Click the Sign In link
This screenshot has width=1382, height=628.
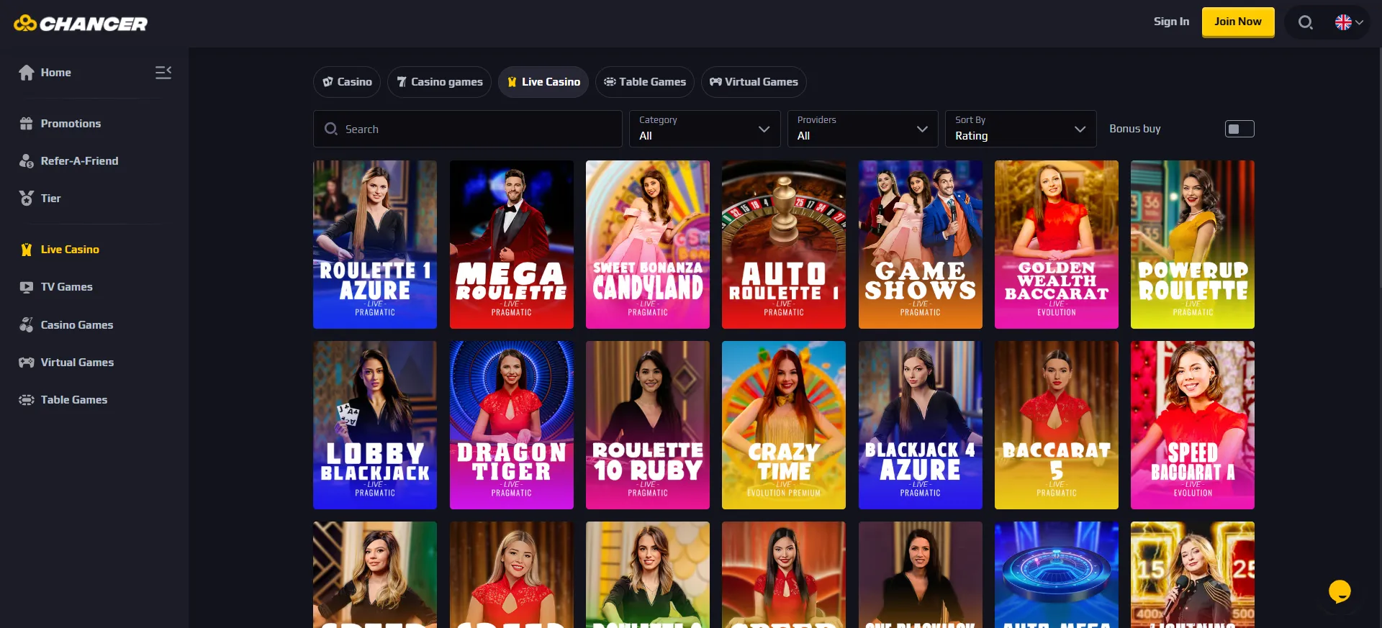[x=1171, y=22]
